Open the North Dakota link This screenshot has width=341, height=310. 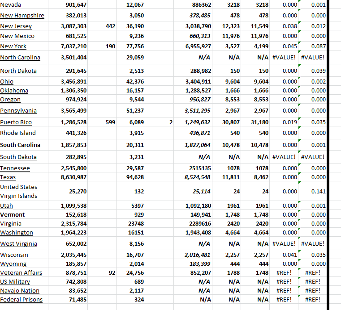[x=18, y=71]
